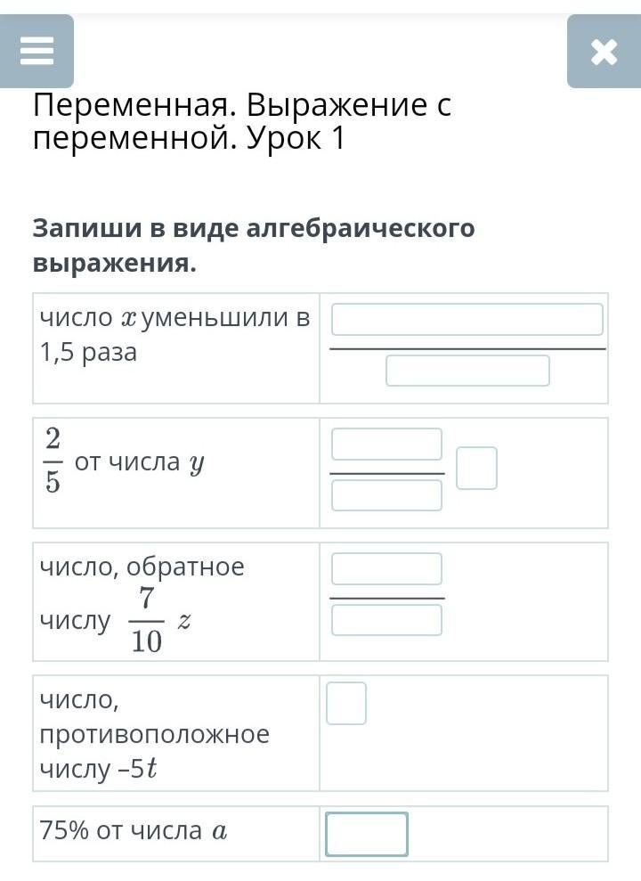Open the hamburger menu
Viewport: 641px width, 881px height.
coord(37,52)
